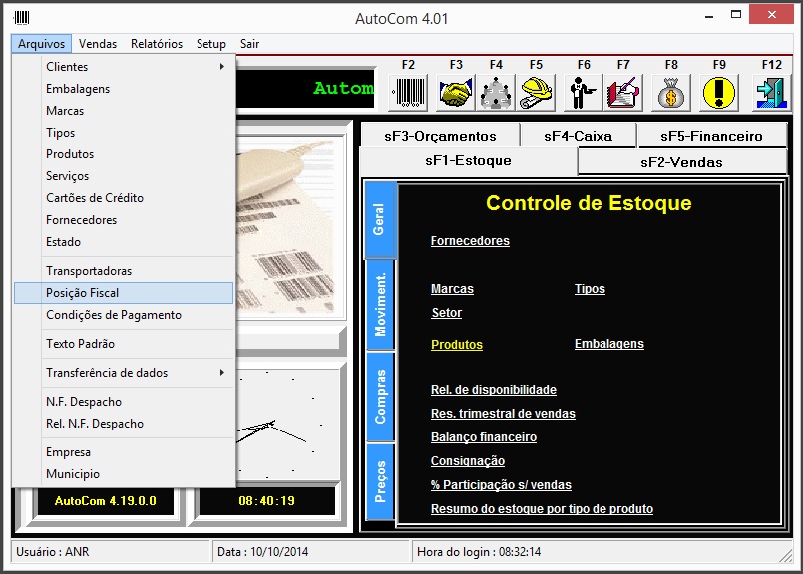The image size is (803, 574).
Task: Switch to the sF4-Caixa tab
Action: point(579,136)
